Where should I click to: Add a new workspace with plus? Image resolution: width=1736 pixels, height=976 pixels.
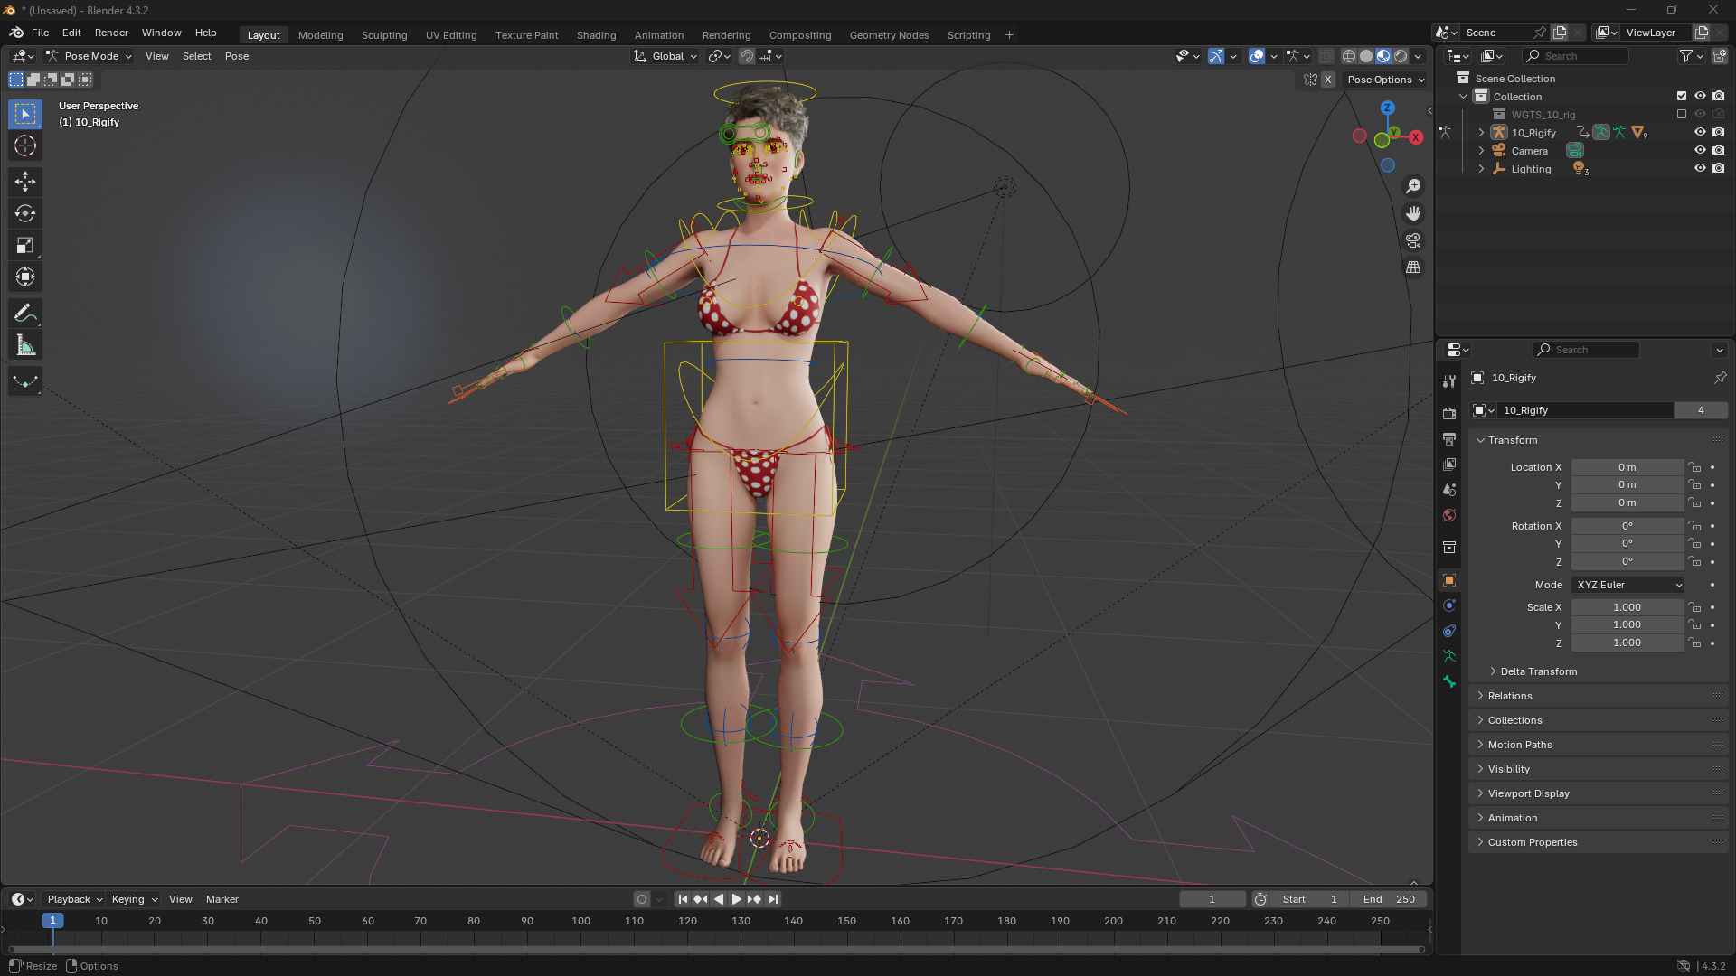(1009, 35)
